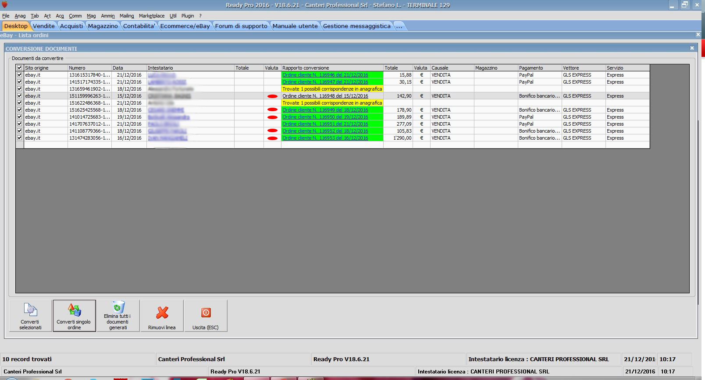Open the Mailing menu
Image resolution: width=705 pixels, height=380 pixels.
click(127, 16)
